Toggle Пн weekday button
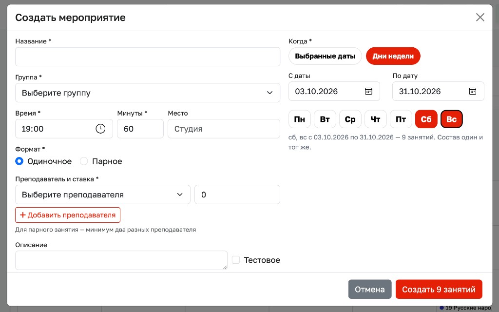 [300, 119]
